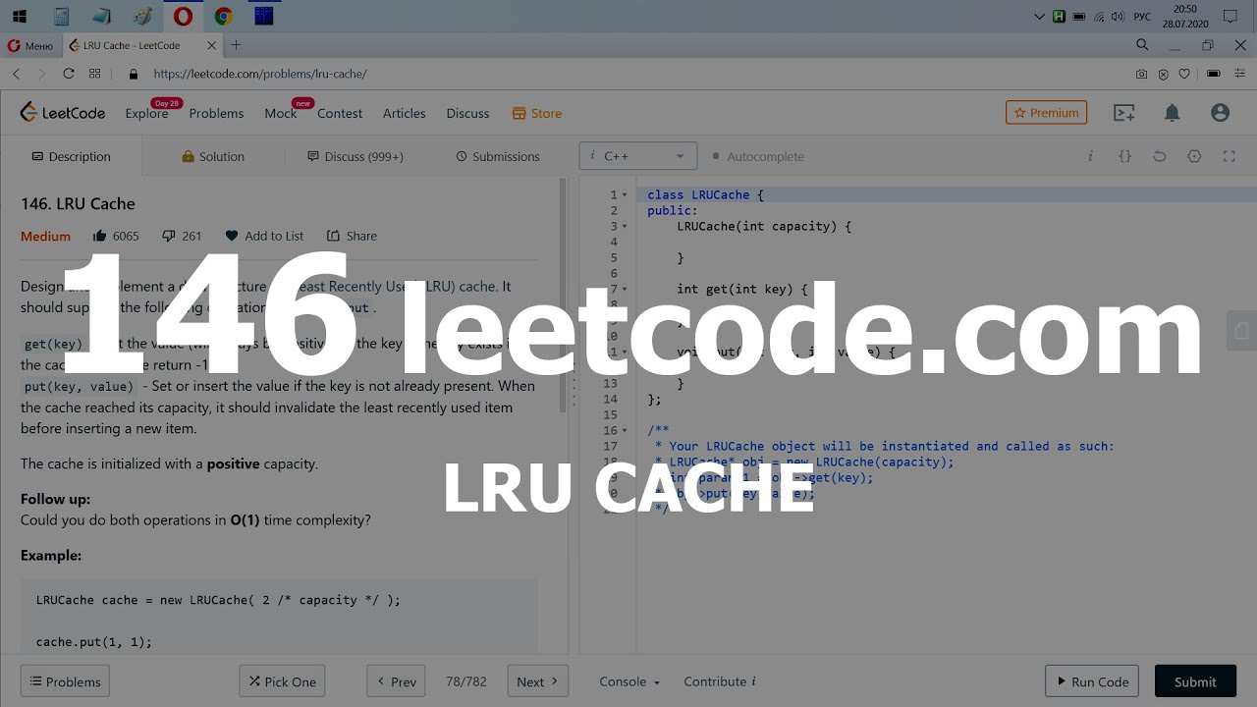Viewport: 1257px width, 707px height.
Task: Open the ad blocker shield icon
Action: click(1163, 74)
